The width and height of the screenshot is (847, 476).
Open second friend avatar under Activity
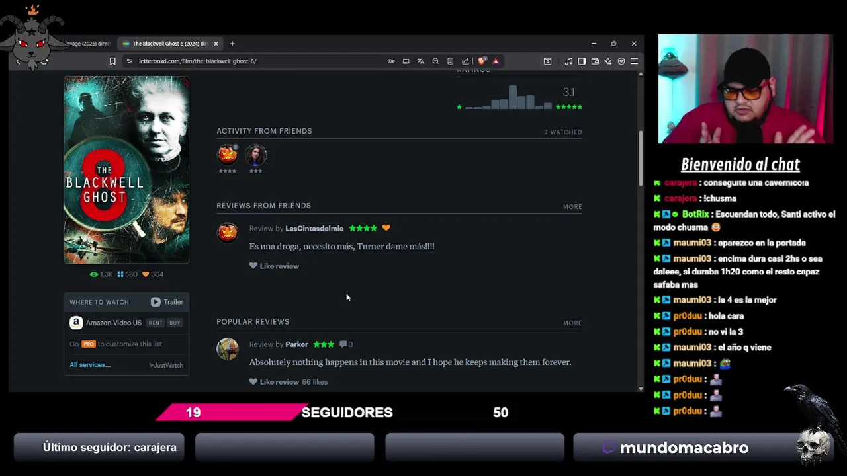pyautogui.click(x=255, y=155)
